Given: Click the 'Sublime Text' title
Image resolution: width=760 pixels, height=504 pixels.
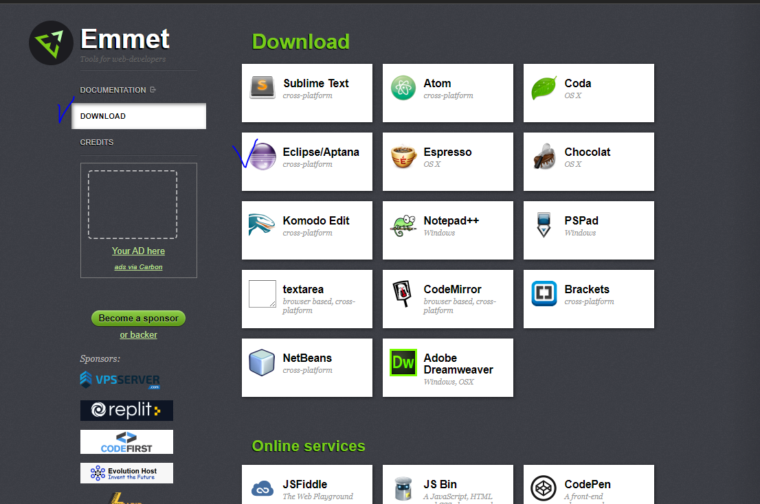Looking at the screenshot, I should coord(316,83).
